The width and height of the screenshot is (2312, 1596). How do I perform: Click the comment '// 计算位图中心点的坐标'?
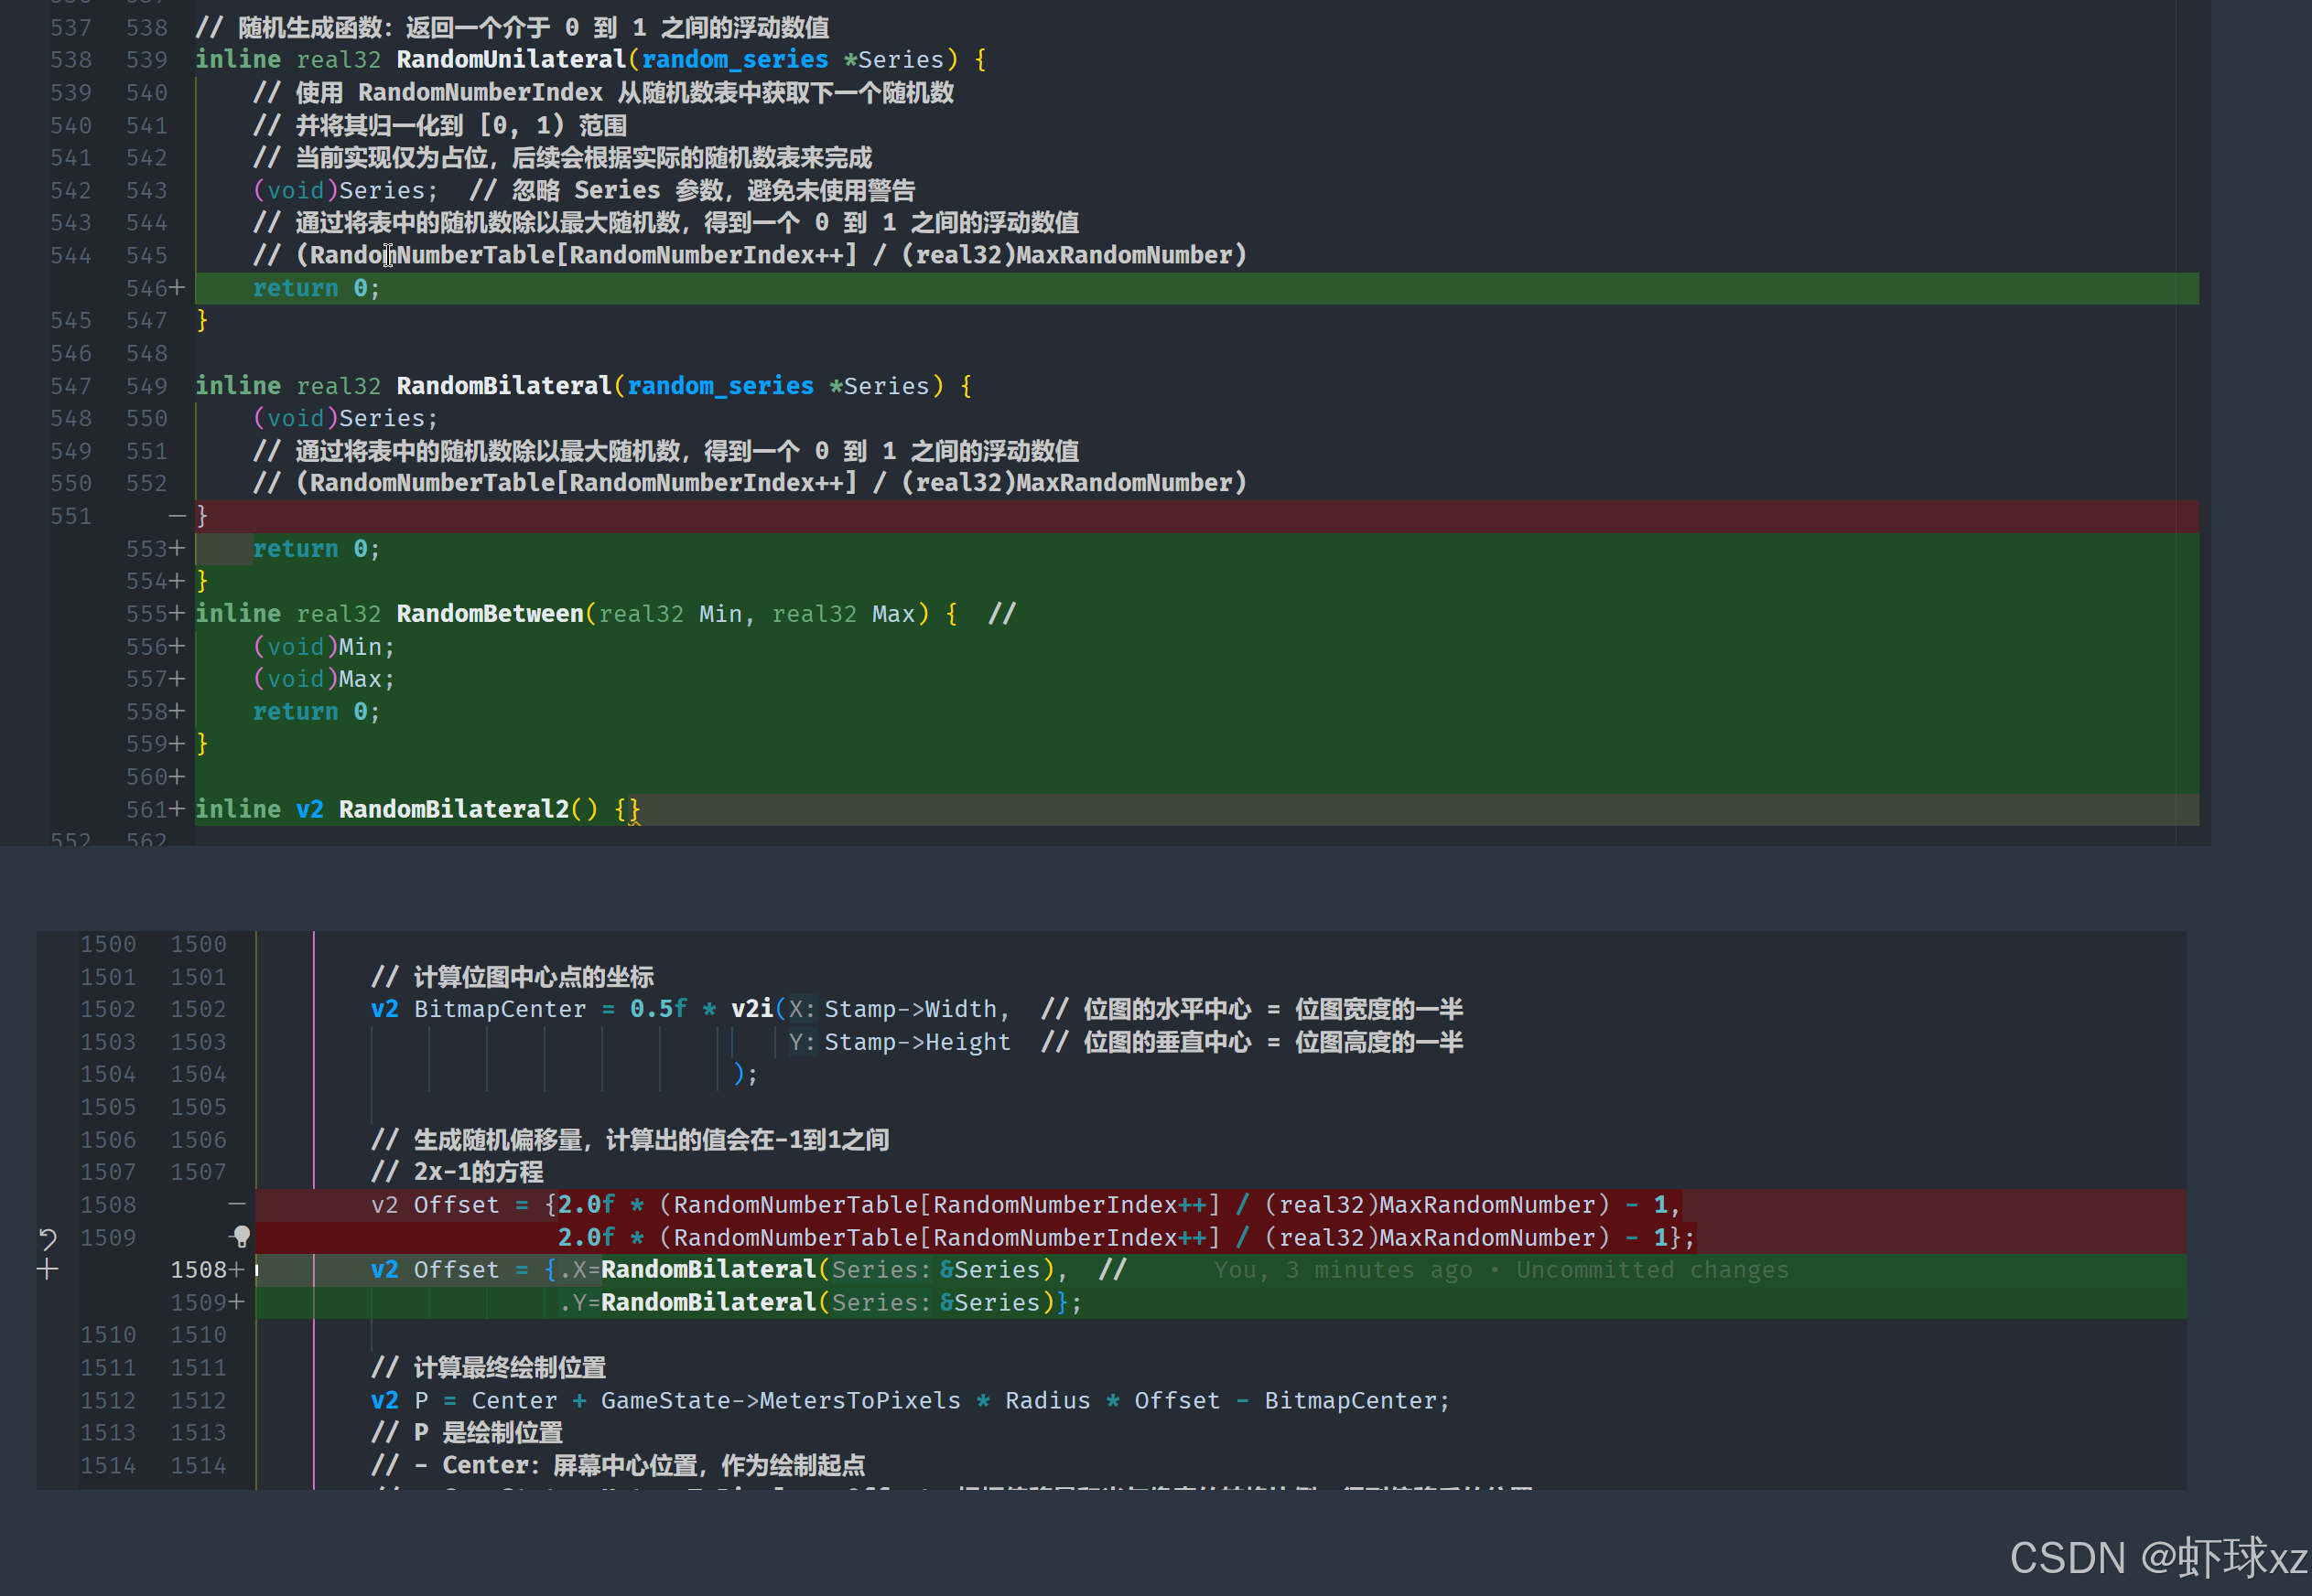click(x=513, y=977)
